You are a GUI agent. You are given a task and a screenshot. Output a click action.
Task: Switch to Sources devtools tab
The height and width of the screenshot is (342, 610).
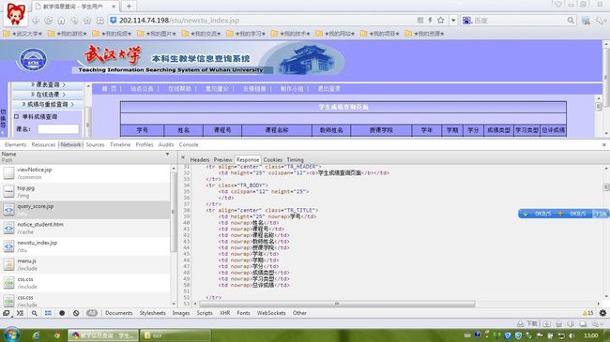tap(96, 144)
